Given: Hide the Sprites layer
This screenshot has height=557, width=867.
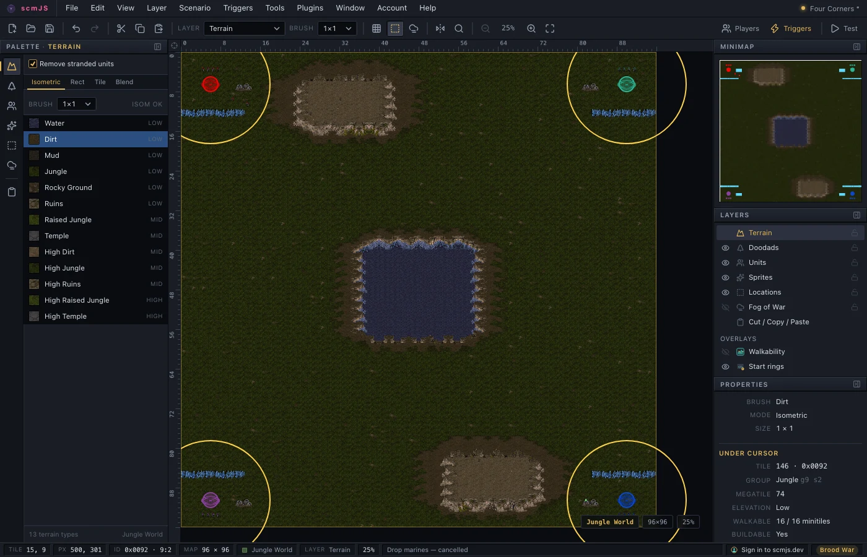Looking at the screenshot, I should click(725, 277).
